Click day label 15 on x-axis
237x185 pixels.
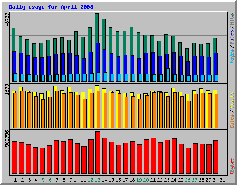(111, 180)
